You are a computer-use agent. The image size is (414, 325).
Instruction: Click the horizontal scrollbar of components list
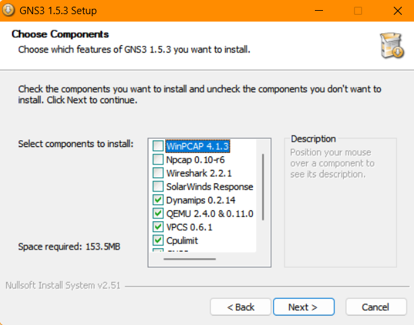tap(189, 259)
